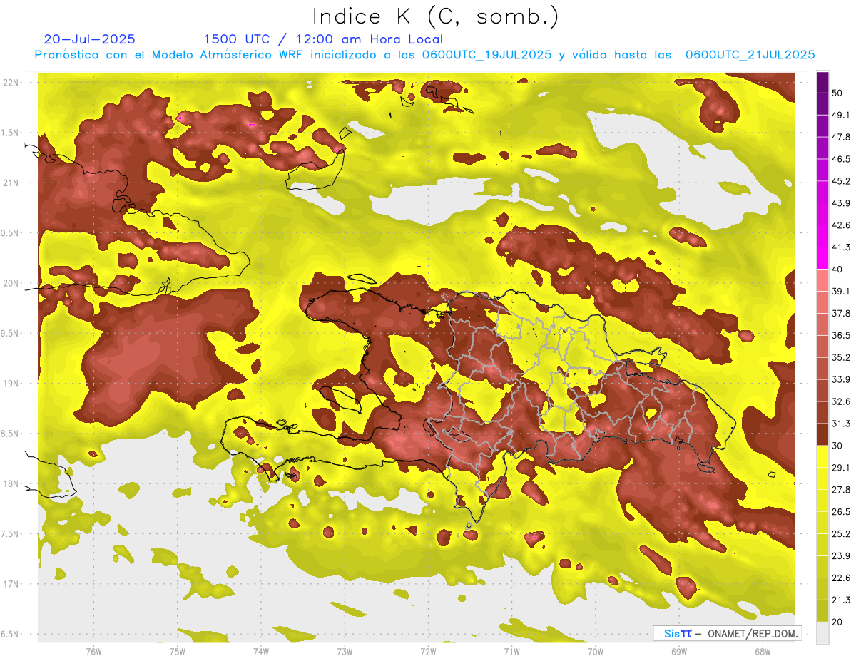
Task: Click the '22.6' colorbar value
Action: pyautogui.click(x=841, y=578)
